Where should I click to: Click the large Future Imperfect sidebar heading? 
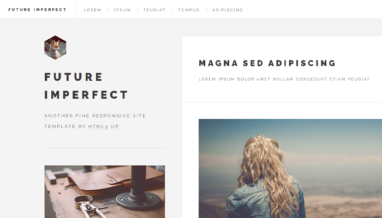(x=86, y=86)
